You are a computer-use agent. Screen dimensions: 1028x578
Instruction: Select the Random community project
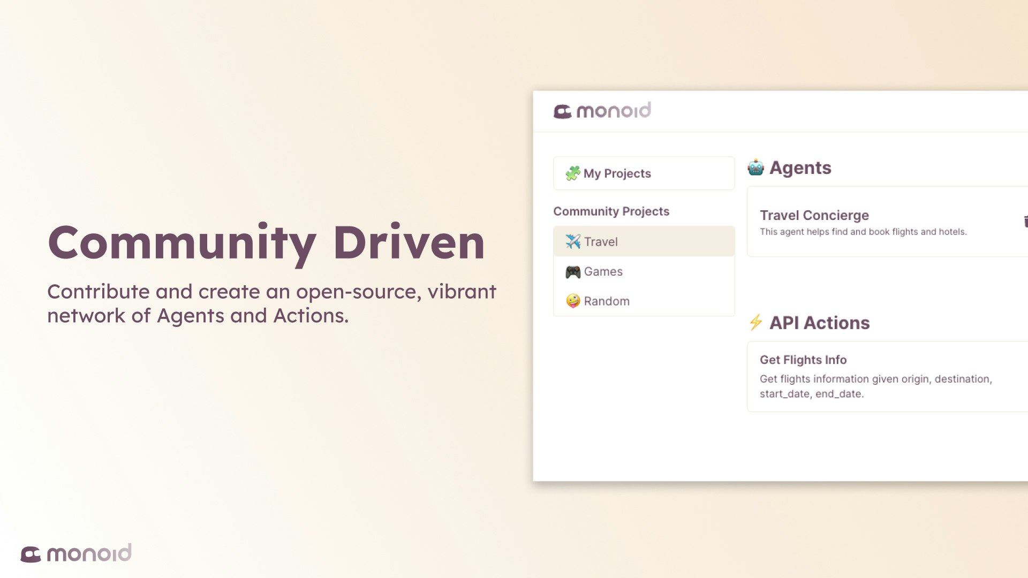644,301
